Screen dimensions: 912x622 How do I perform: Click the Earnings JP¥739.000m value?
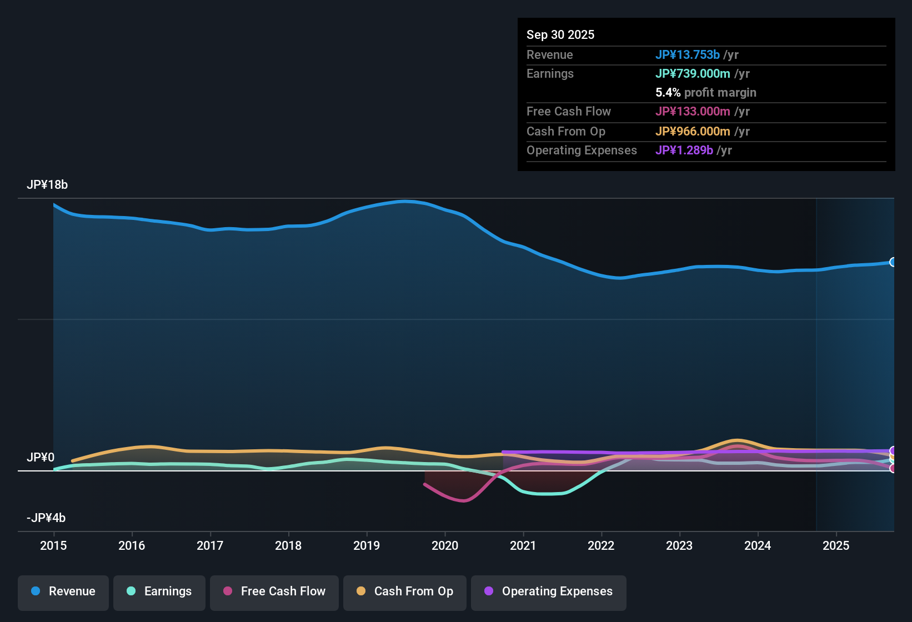(x=693, y=73)
